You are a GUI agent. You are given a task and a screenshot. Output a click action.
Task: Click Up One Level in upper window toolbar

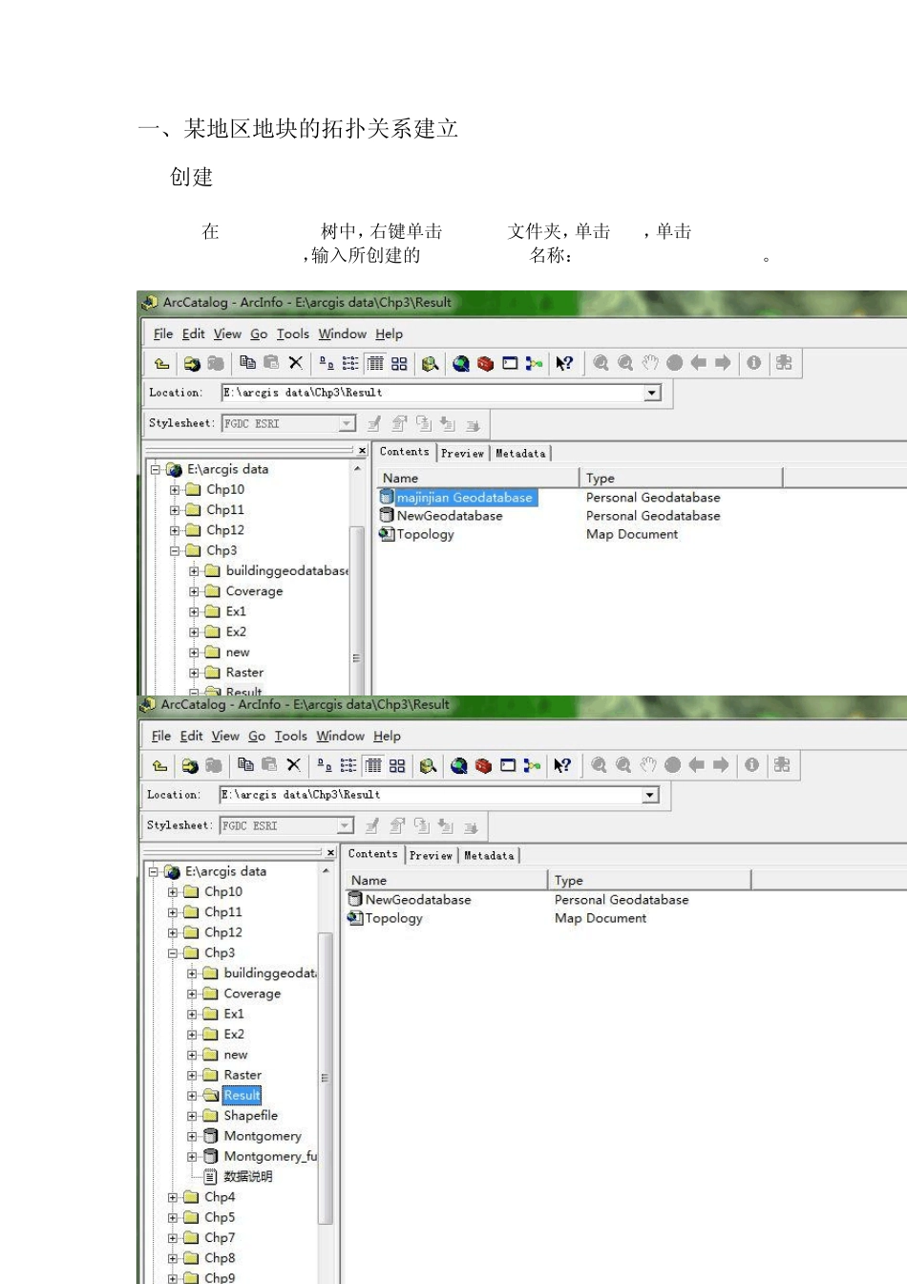pos(161,363)
